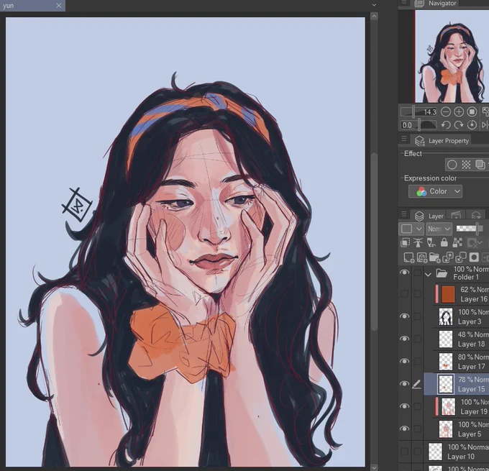Click the canvas scroll up arrow
This screenshot has height=471, width=489.
(x=374, y=16)
